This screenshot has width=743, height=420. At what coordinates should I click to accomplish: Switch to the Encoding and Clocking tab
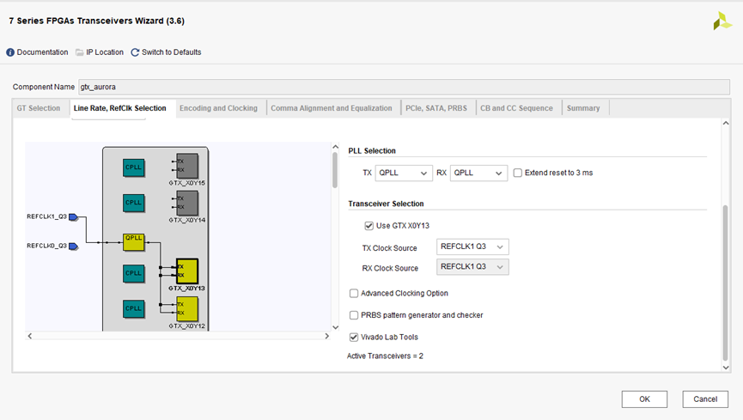point(218,108)
